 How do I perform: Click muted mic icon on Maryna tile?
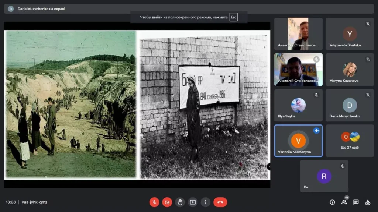click(x=368, y=59)
